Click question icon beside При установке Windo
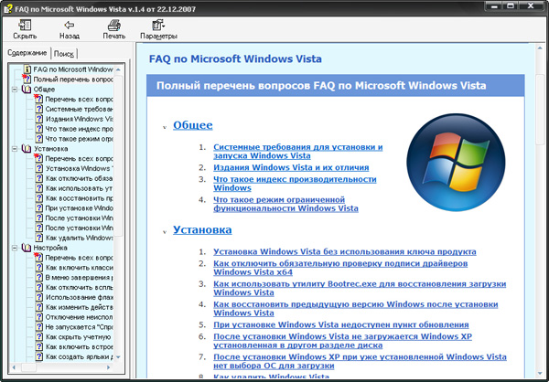This screenshot has width=549, height=382. point(39,207)
